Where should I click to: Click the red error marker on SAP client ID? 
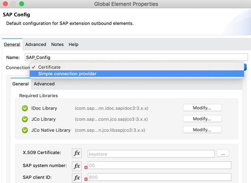pos(86,179)
